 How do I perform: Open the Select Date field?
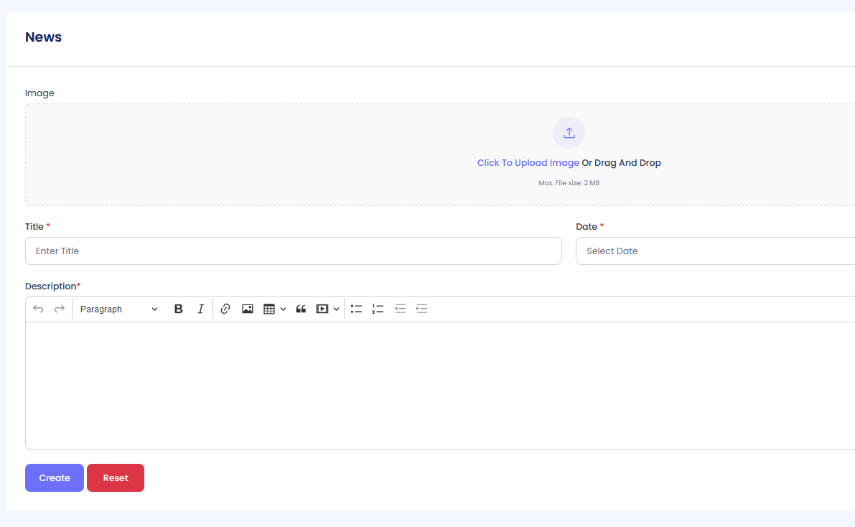[x=714, y=251]
